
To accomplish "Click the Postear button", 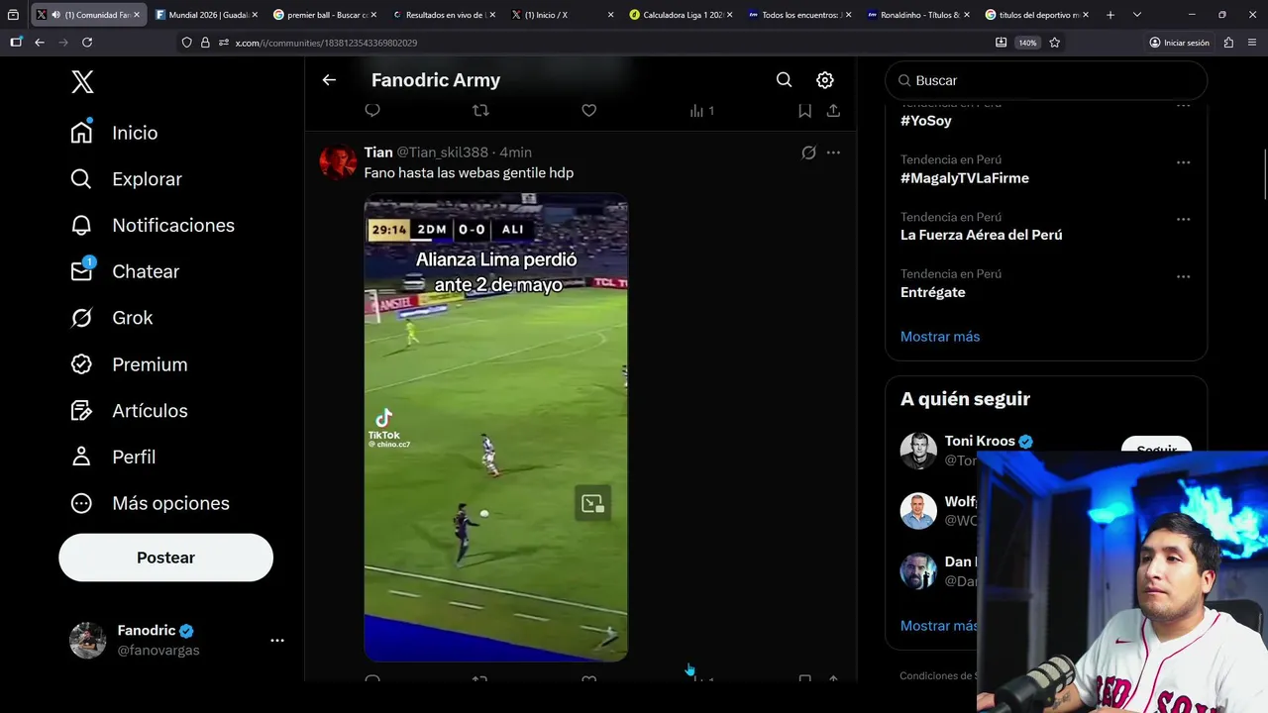I will (165, 558).
